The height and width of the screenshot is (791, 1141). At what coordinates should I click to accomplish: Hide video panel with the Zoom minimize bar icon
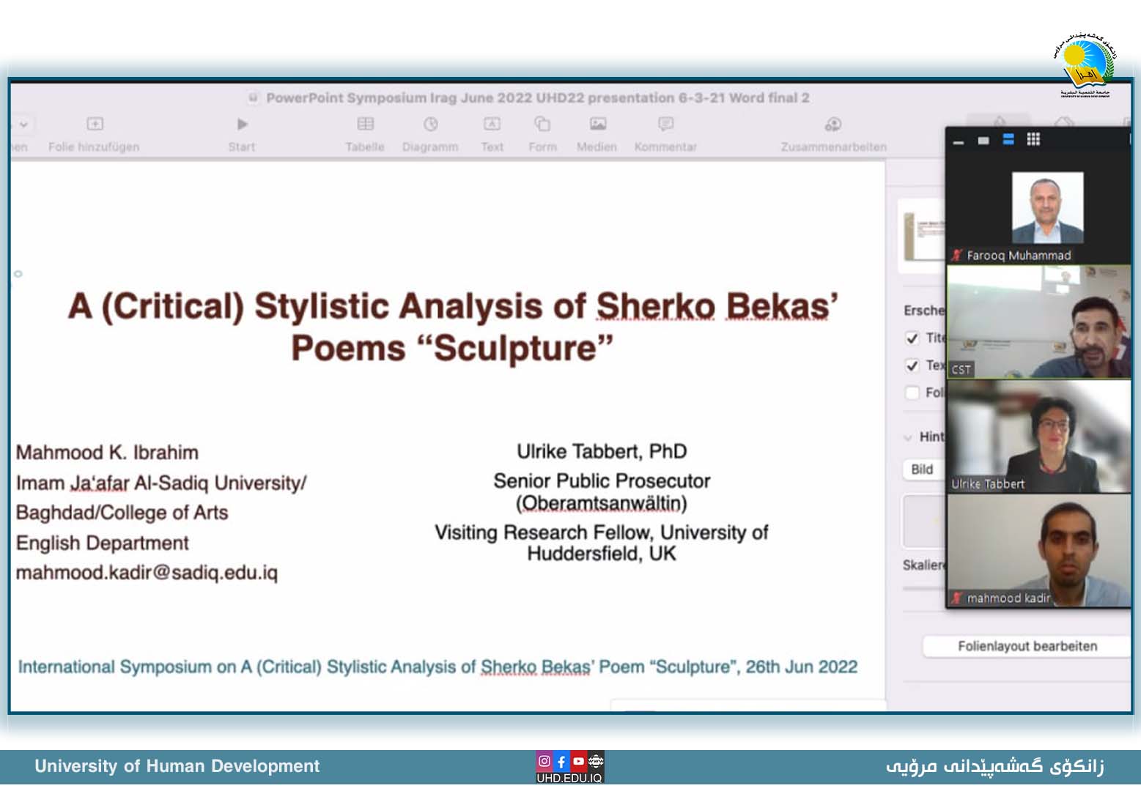(x=959, y=141)
